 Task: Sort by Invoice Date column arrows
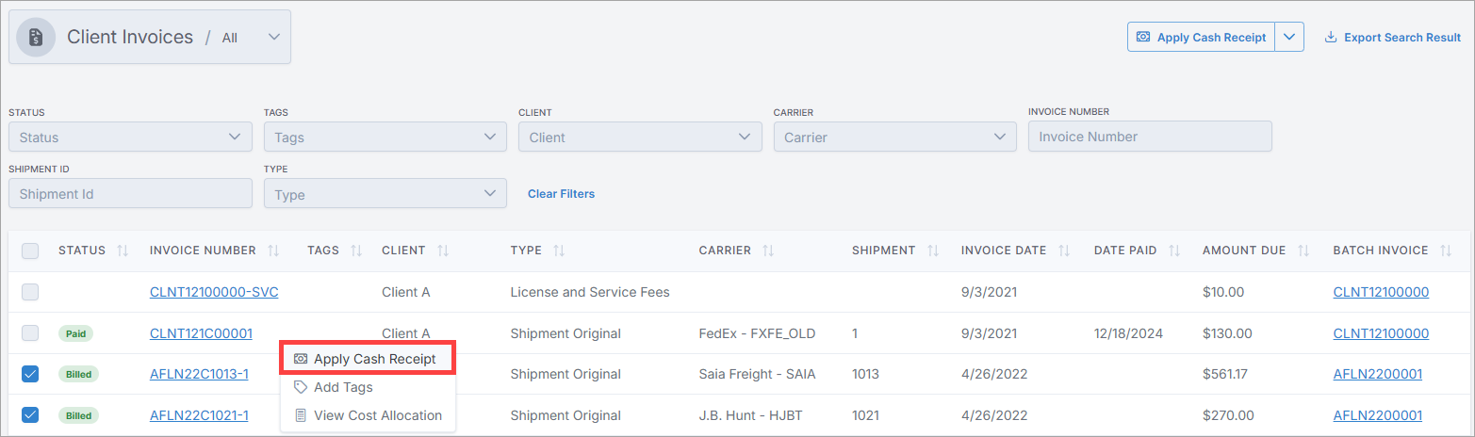coord(1064,251)
